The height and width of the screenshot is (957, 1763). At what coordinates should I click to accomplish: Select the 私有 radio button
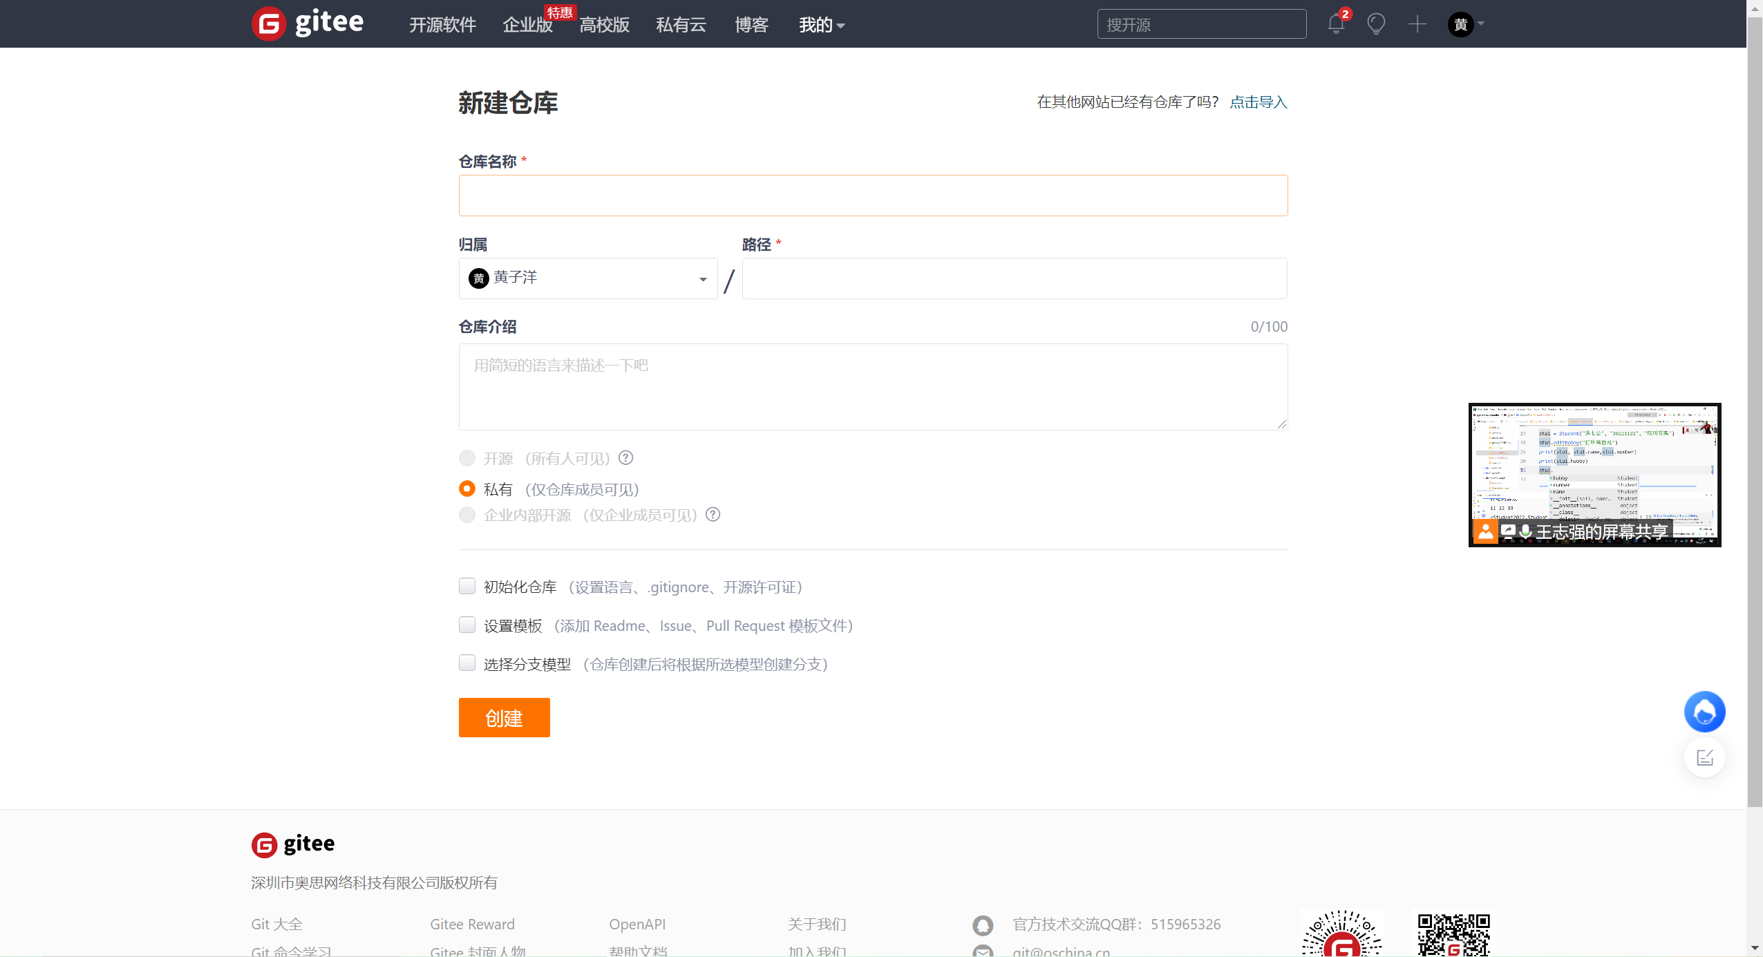[x=467, y=489]
